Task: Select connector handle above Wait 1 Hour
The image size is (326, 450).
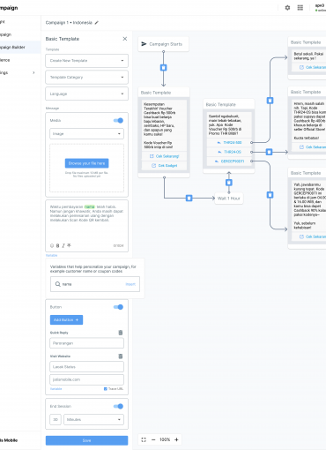Action: point(229,183)
